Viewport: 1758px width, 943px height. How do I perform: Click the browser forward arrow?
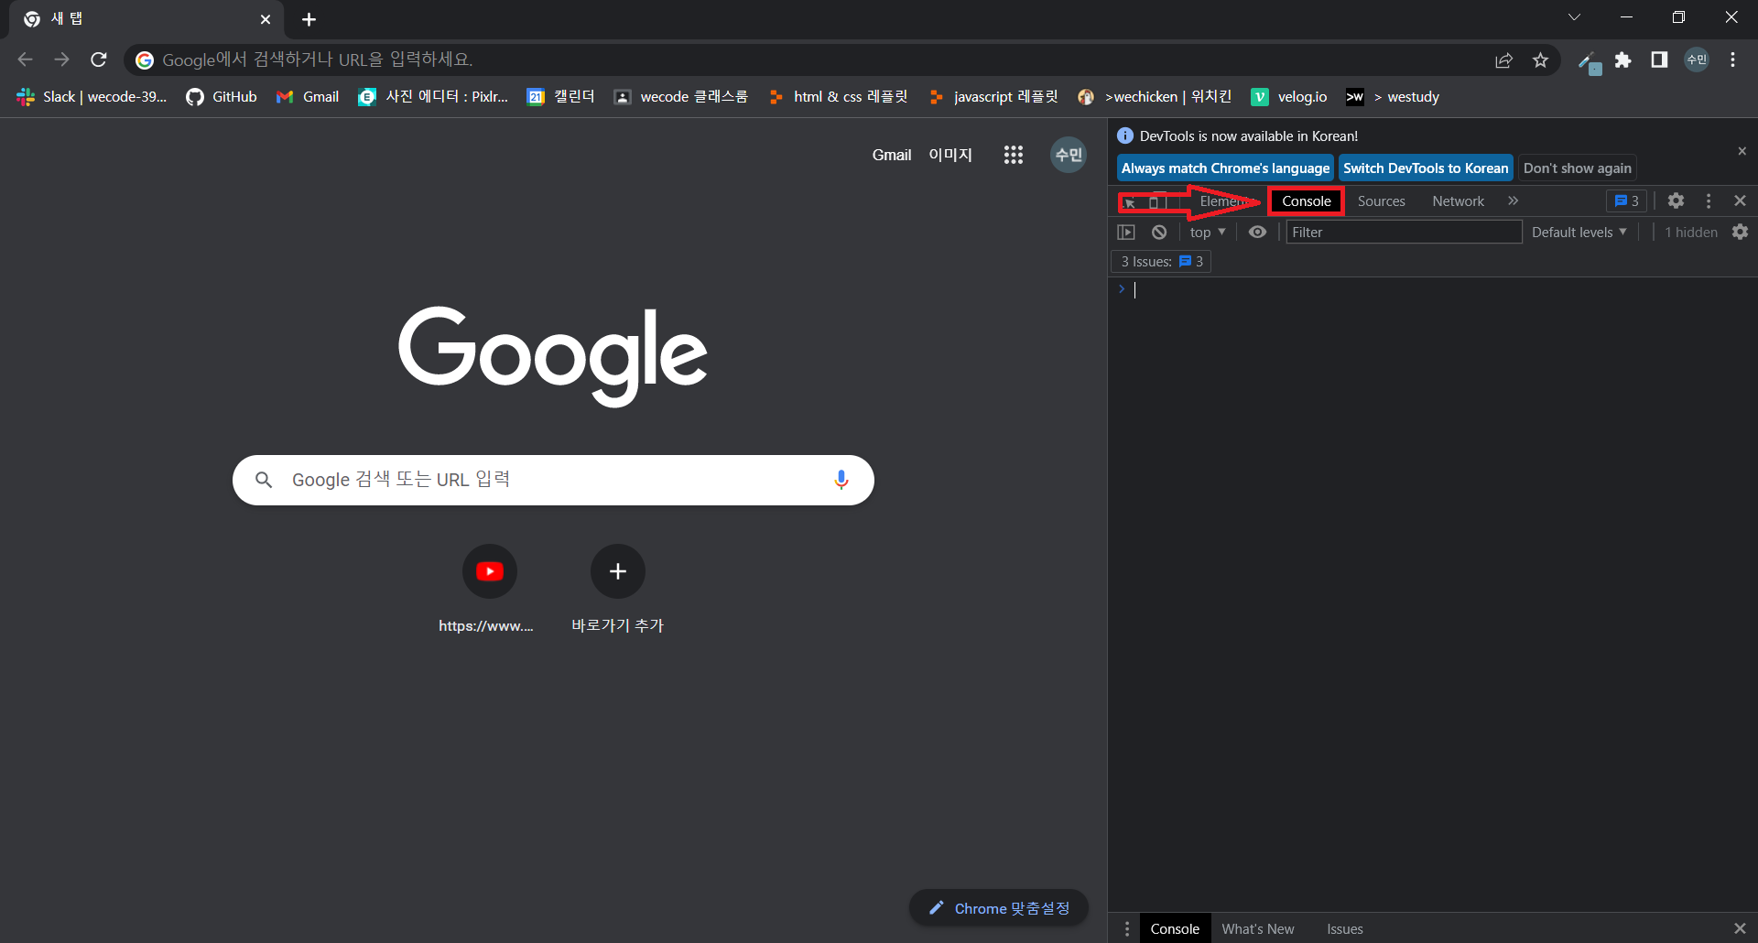click(61, 60)
